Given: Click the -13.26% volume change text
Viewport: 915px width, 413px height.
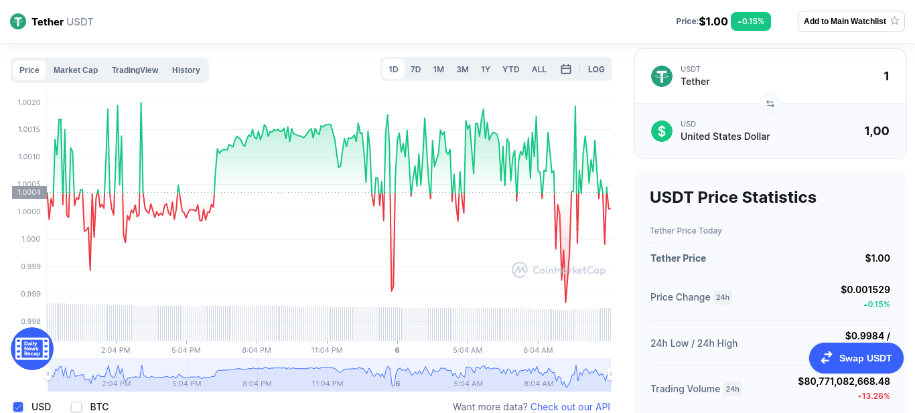Looking at the screenshot, I should [x=873, y=396].
